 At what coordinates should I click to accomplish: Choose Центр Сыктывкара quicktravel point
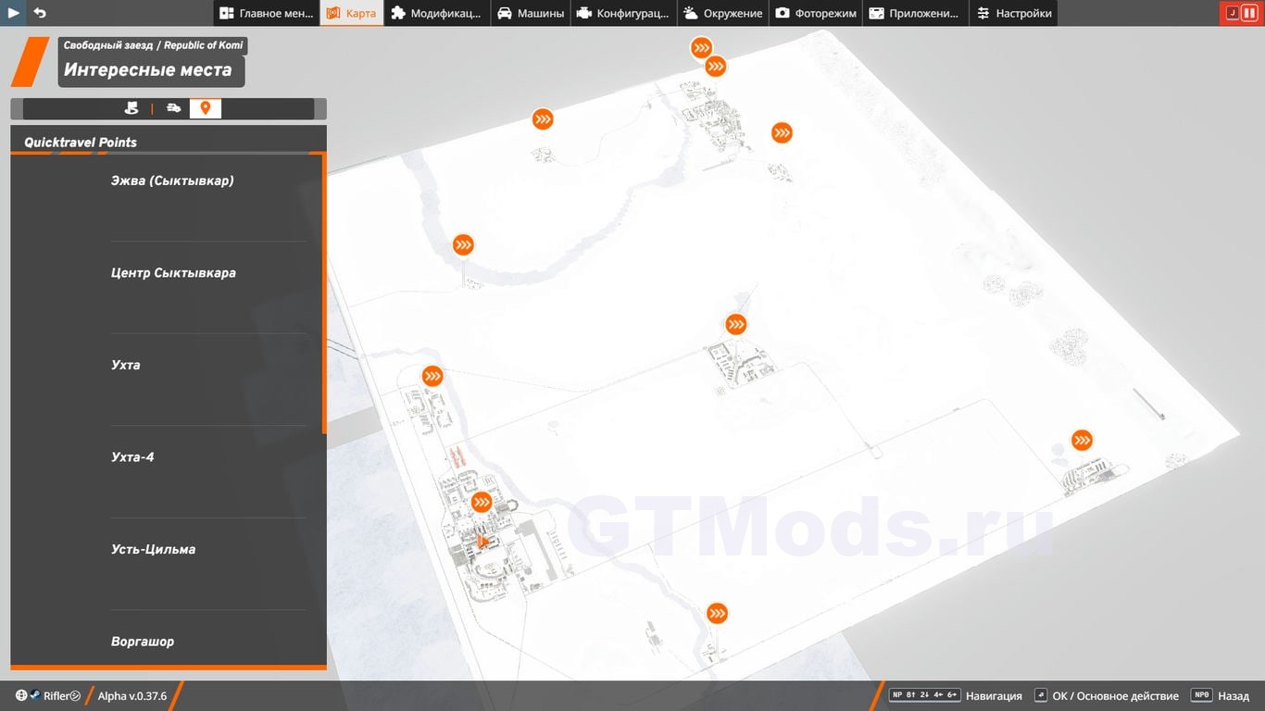(173, 273)
